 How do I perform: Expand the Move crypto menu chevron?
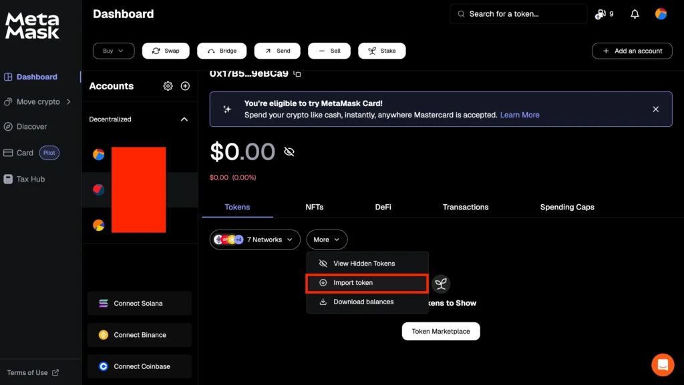point(69,102)
